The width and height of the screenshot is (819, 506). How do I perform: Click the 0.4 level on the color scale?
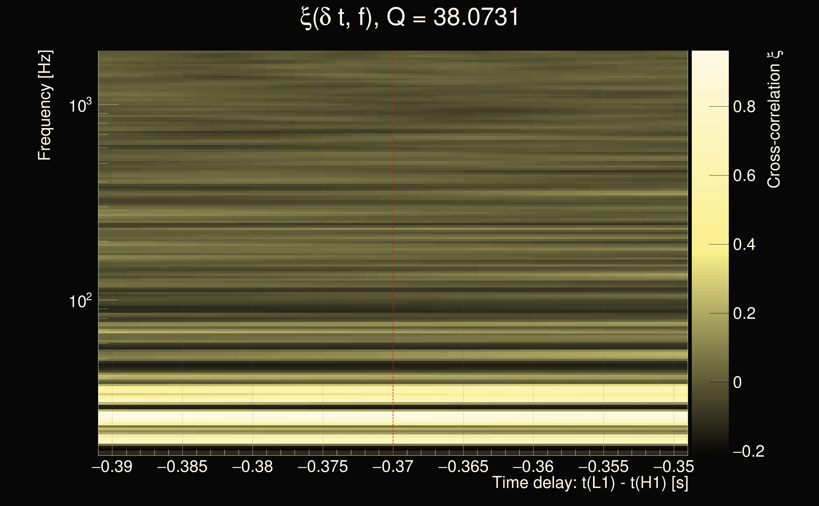744,245
